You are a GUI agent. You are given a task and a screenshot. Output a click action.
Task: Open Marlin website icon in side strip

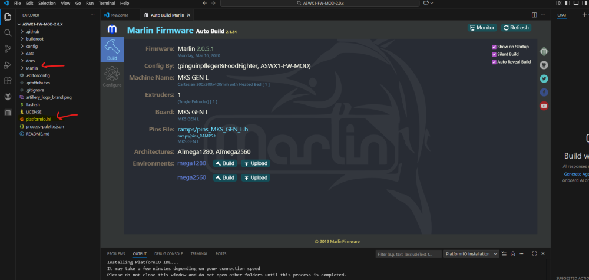click(544, 51)
